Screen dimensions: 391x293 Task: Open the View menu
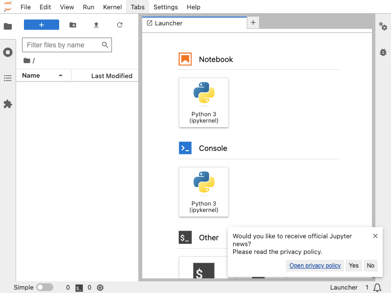point(67,7)
